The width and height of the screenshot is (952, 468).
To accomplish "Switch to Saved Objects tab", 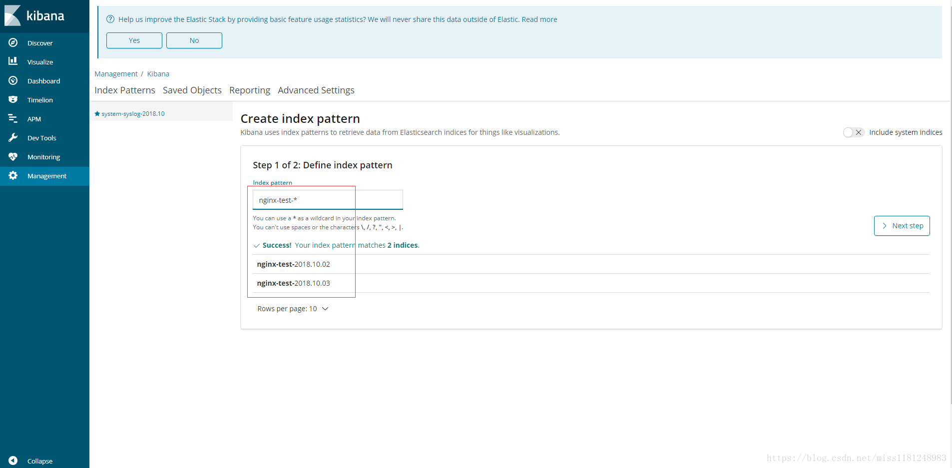I will pyautogui.click(x=192, y=90).
